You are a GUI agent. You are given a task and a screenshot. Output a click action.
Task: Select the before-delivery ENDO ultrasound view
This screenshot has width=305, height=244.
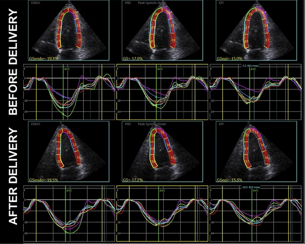[x=69, y=30]
